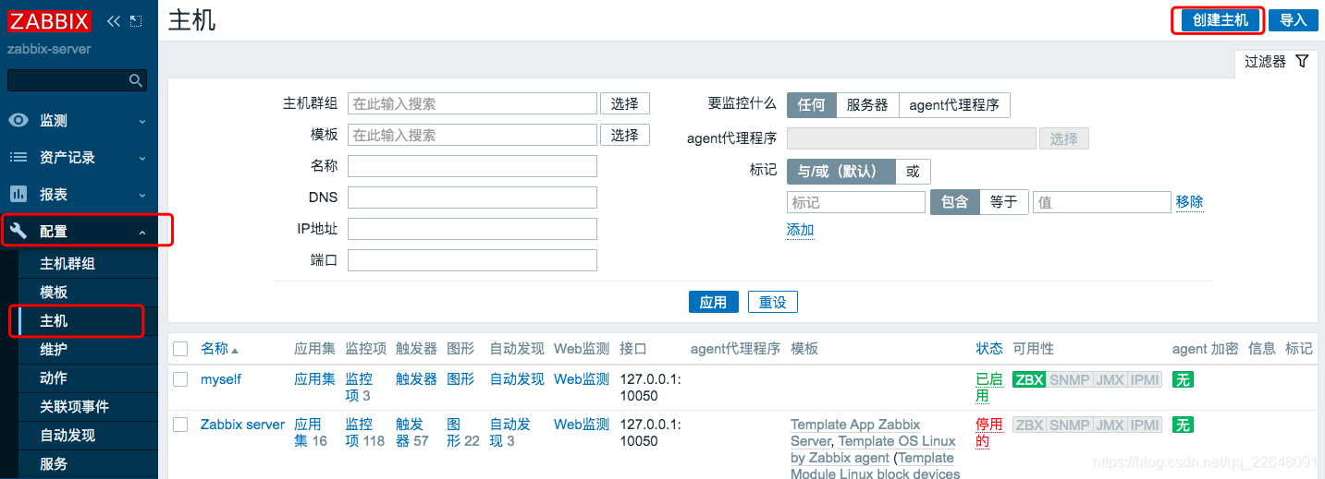The image size is (1325, 479).
Task: Click the 停用的 status of Zabbix server
Action: click(x=989, y=433)
